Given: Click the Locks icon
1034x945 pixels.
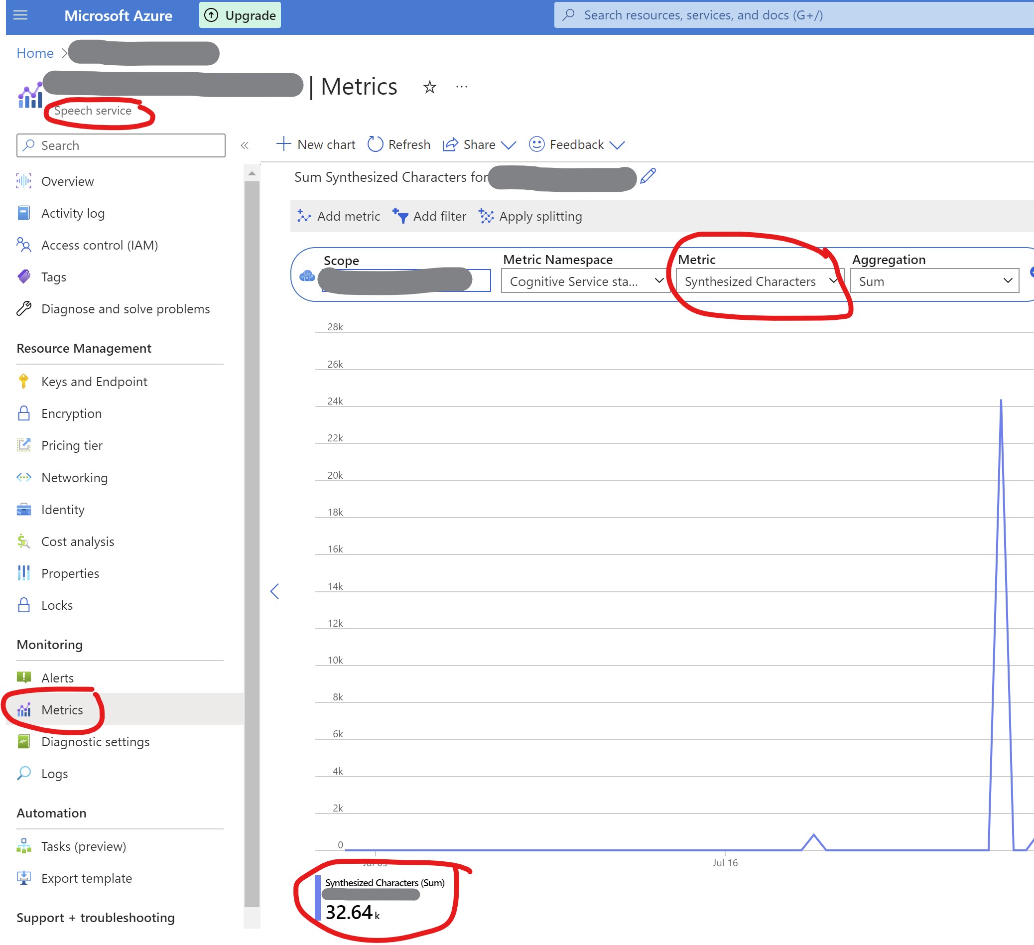Looking at the screenshot, I should click(24, 605).
